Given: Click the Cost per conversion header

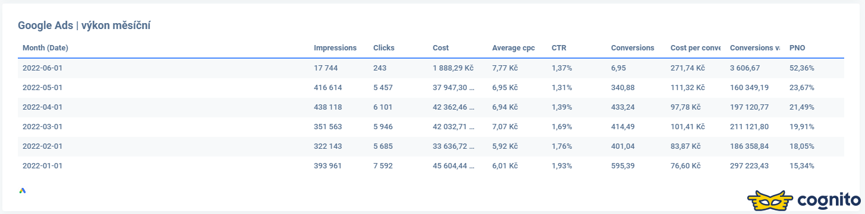Looking at the screenshot, I should click(x=696, y=48).
